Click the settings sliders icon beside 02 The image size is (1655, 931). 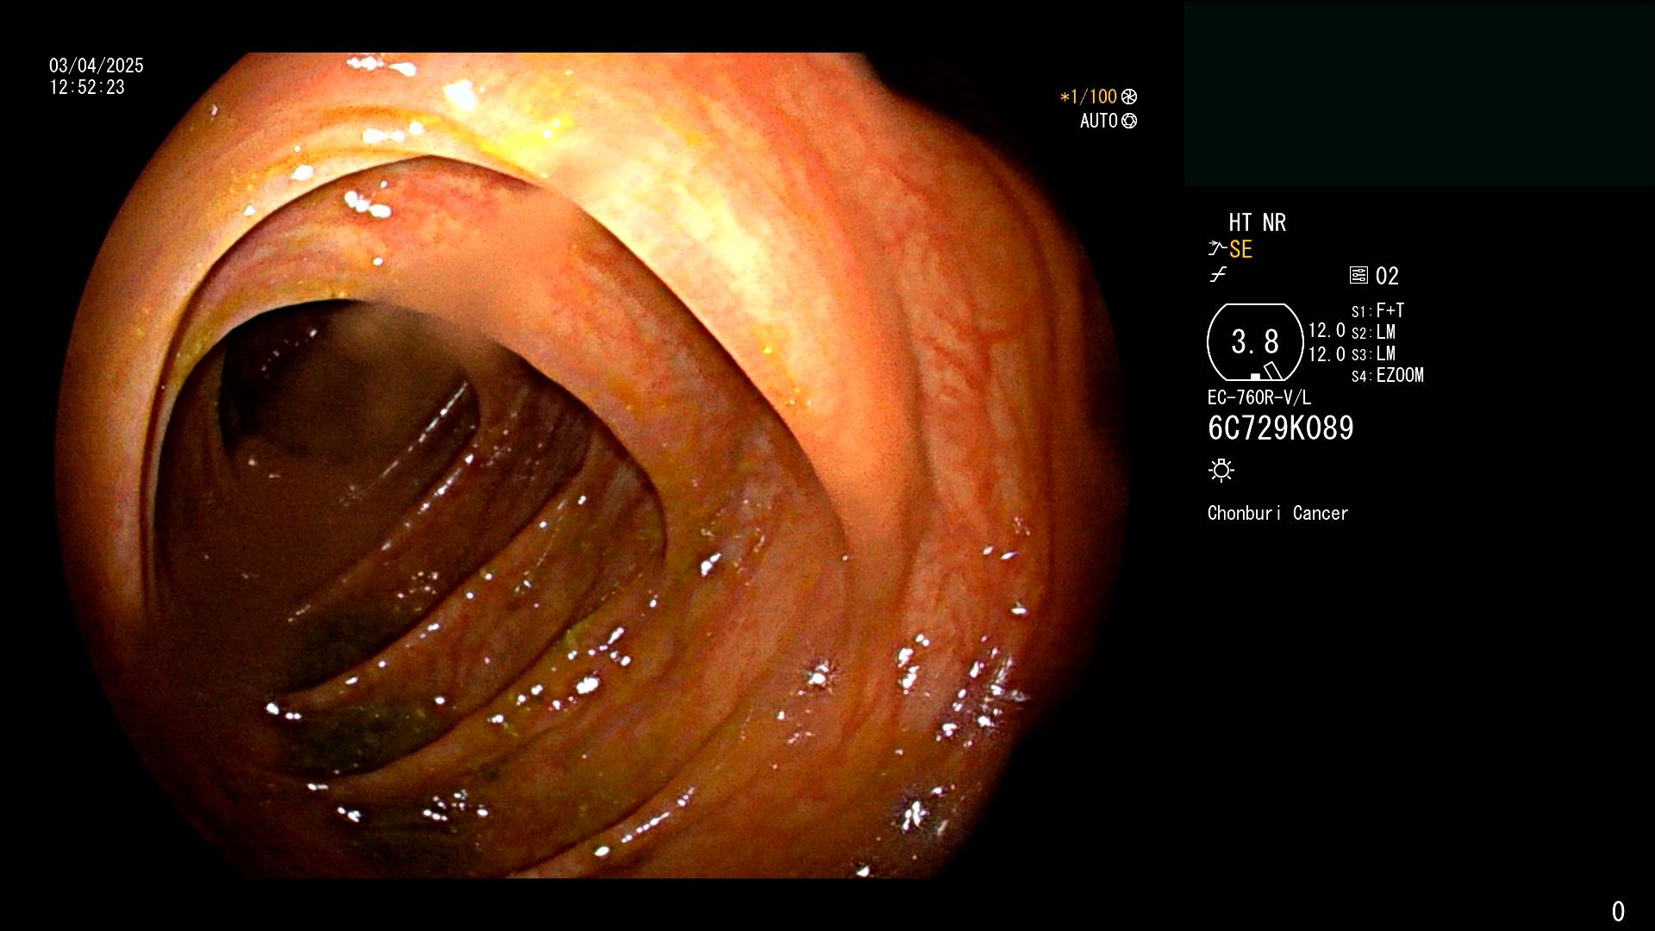1358,275
